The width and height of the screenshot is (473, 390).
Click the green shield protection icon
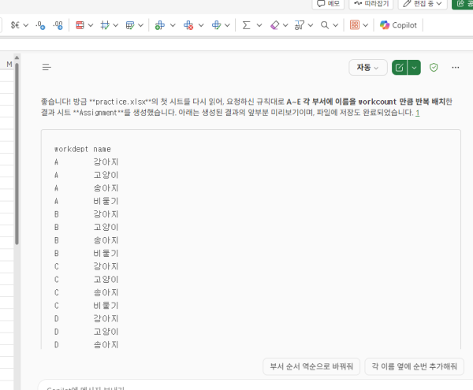coord(434,68)
